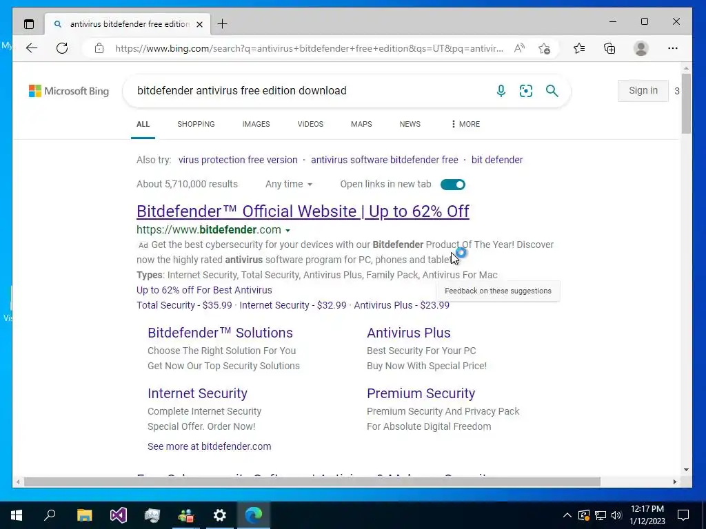Click the Read aloud icon
Image resolution: width=706 pixels, height=529 pixels.
click(x=519, y=48)
